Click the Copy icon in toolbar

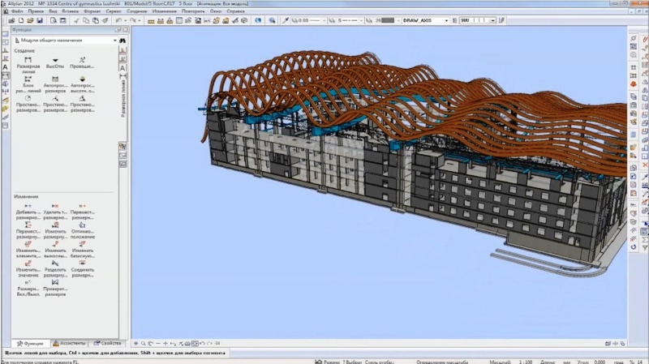[x=86, y=20]
